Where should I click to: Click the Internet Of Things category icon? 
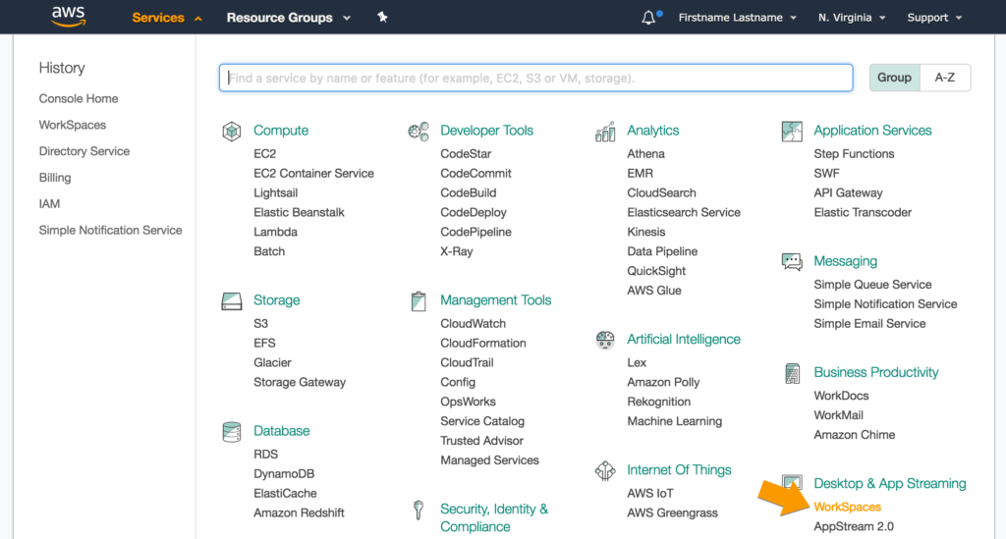tap(605, 471)
